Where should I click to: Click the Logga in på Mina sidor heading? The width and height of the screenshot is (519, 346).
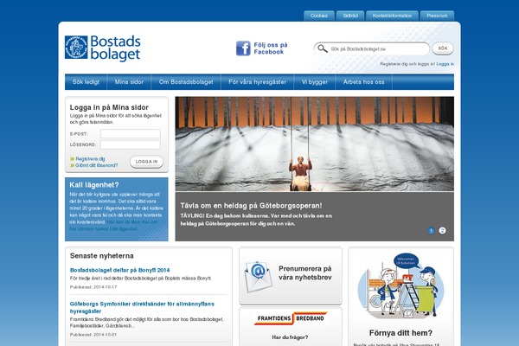109,107
